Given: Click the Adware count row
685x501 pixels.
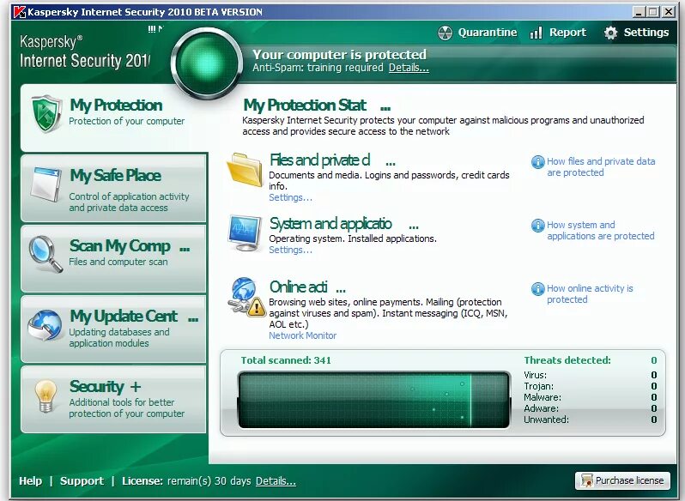Looking at the screenshot, I should (x=591, y=408).
